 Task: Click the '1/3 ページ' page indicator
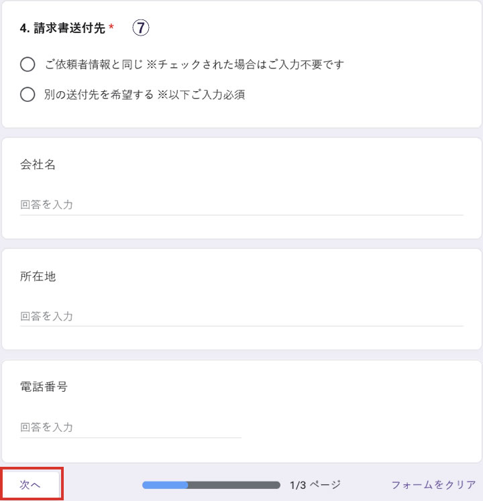click(315, 485)
